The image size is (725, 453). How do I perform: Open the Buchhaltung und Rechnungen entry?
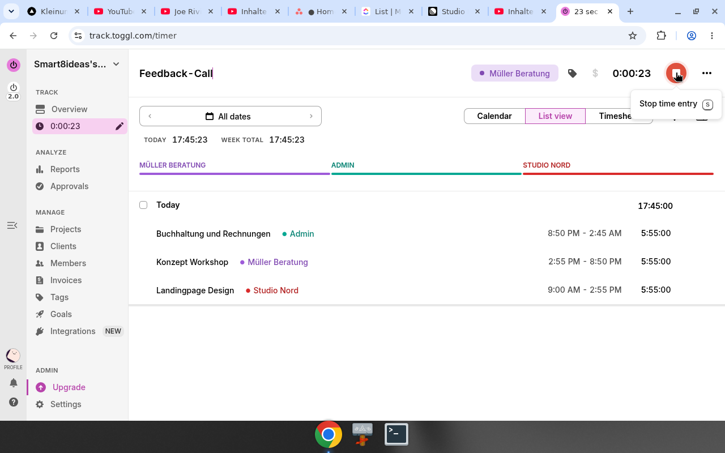tap(214, 234)
